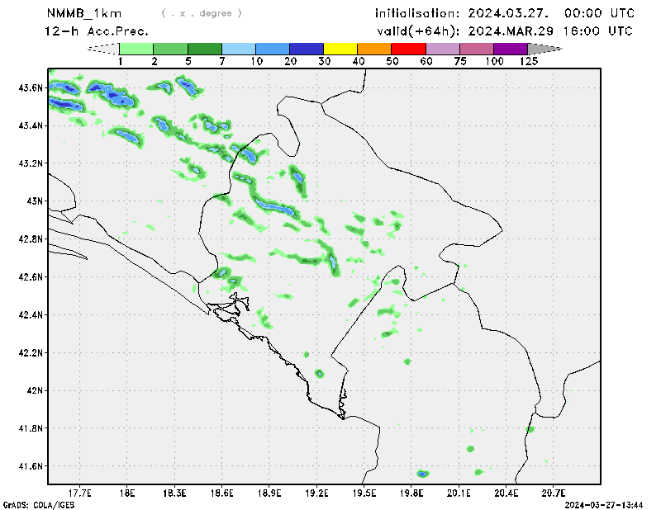Image resolution: width=661 pixels, height=510 pixels.
Task: Click the orange 40-50 legend swatch
Action: 374,49
